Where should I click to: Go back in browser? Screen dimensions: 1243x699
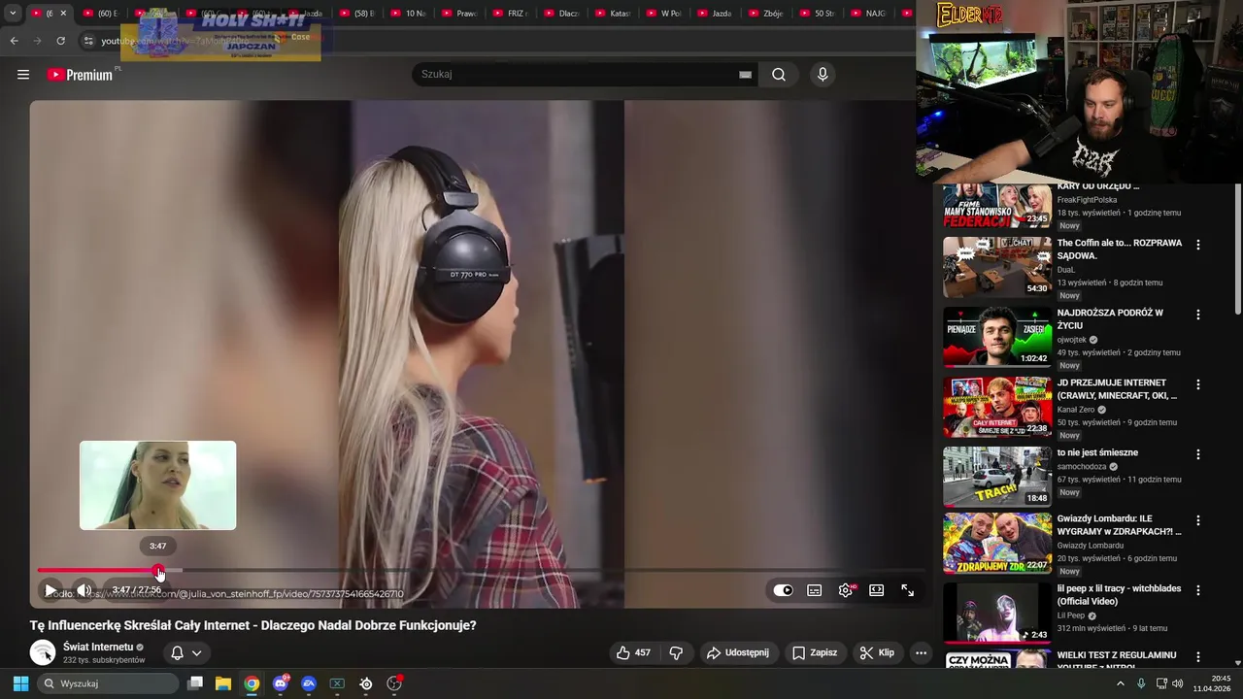tap(14, 41)
